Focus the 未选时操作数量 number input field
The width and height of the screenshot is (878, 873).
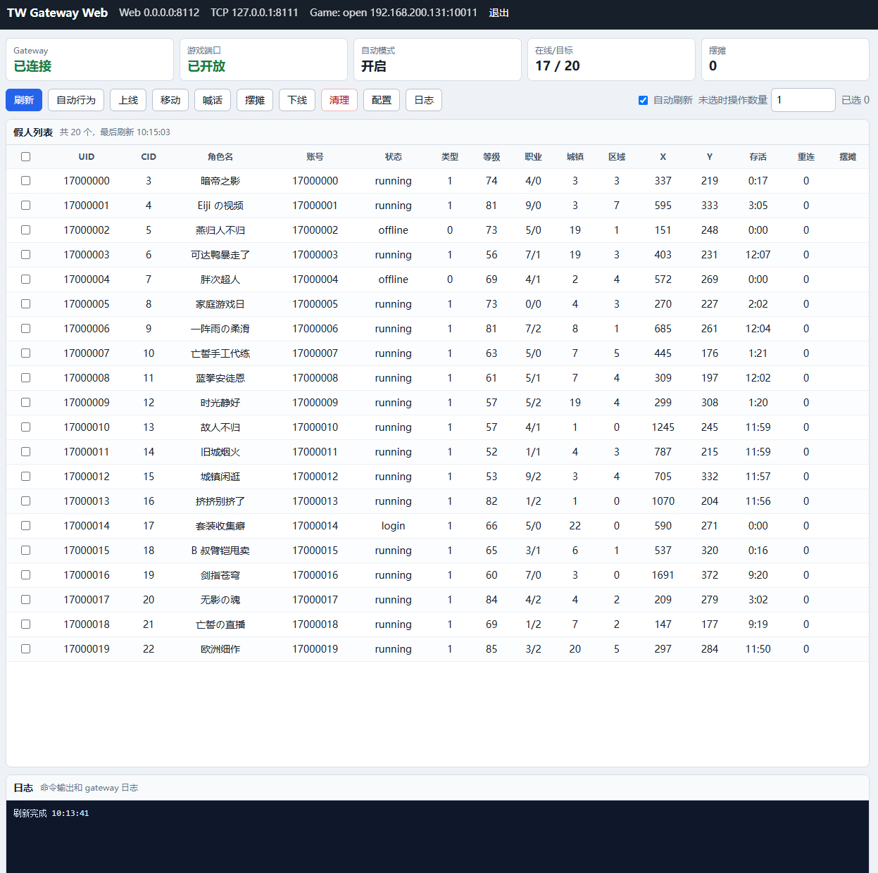[x=803, y=100]
